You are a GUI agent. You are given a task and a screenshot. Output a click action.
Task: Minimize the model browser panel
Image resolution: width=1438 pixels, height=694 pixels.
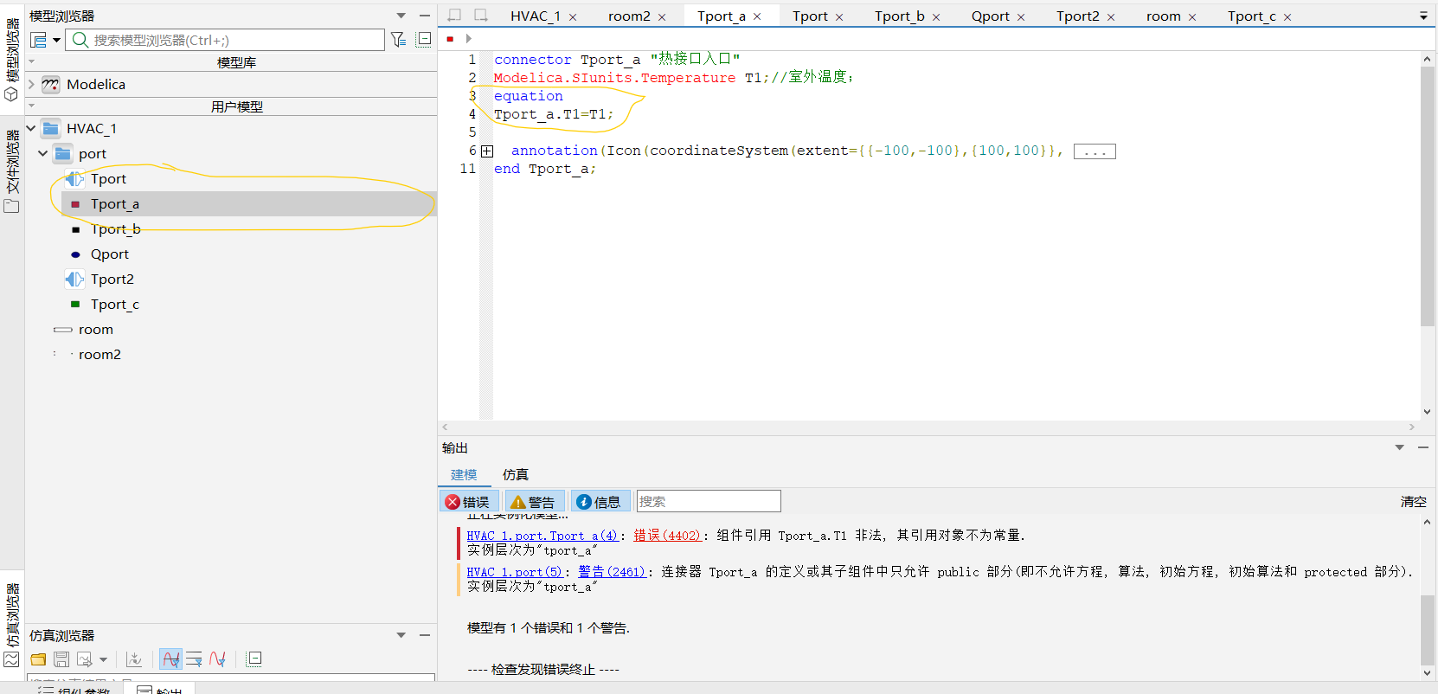[425, 16]
